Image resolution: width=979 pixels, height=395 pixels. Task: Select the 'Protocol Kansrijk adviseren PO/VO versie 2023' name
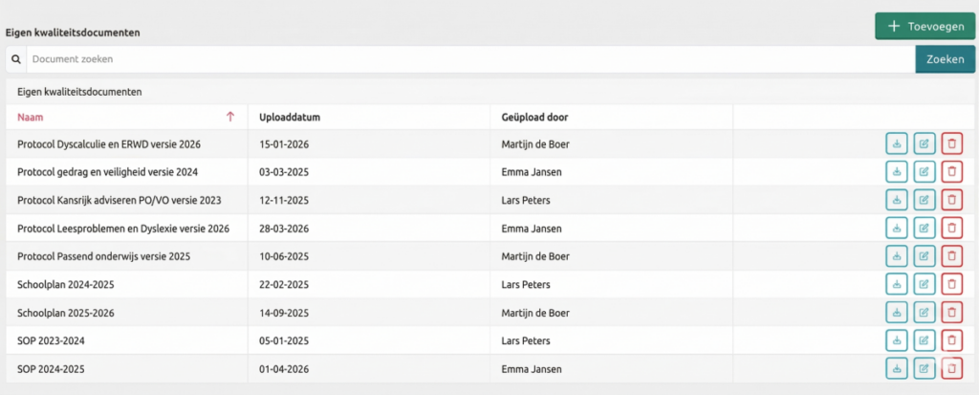pos(120,200)
